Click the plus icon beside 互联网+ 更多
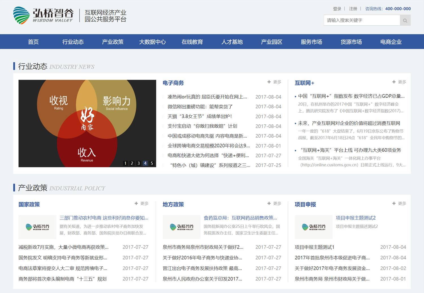 pos(394,82)
